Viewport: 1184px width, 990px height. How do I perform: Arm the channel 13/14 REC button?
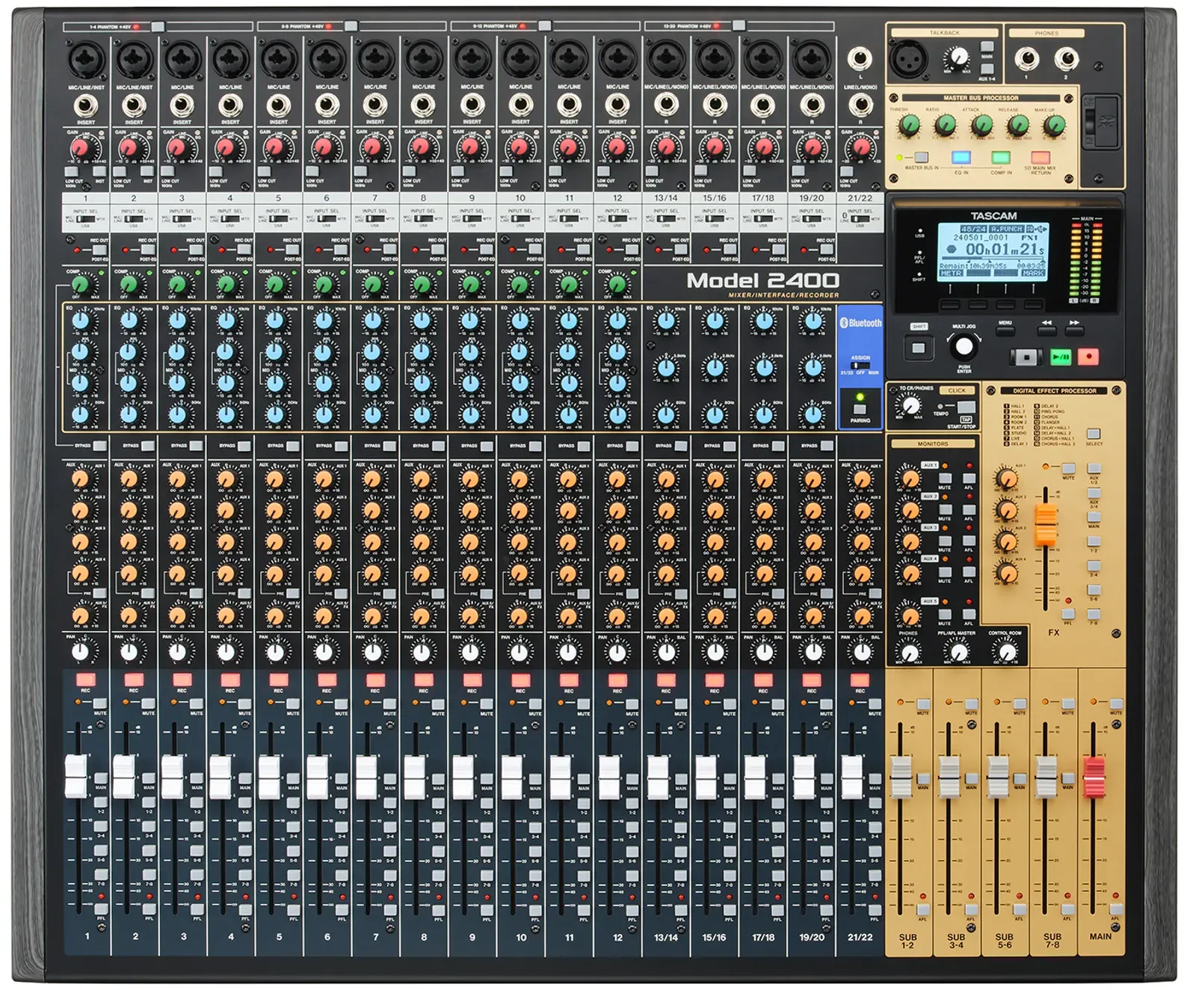click(666, 680)
